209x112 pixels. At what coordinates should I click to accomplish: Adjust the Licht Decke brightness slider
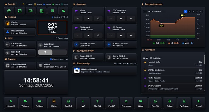pos(52,52)
